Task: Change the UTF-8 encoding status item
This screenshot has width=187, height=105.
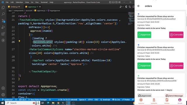Action: [x=90, y=100]
